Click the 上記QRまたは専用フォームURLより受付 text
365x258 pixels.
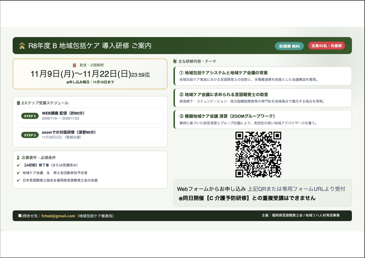tap(296, 189)
